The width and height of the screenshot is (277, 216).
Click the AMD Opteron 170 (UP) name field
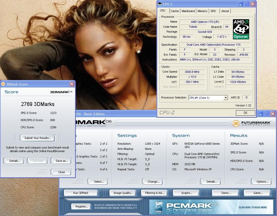coord(205,22)
